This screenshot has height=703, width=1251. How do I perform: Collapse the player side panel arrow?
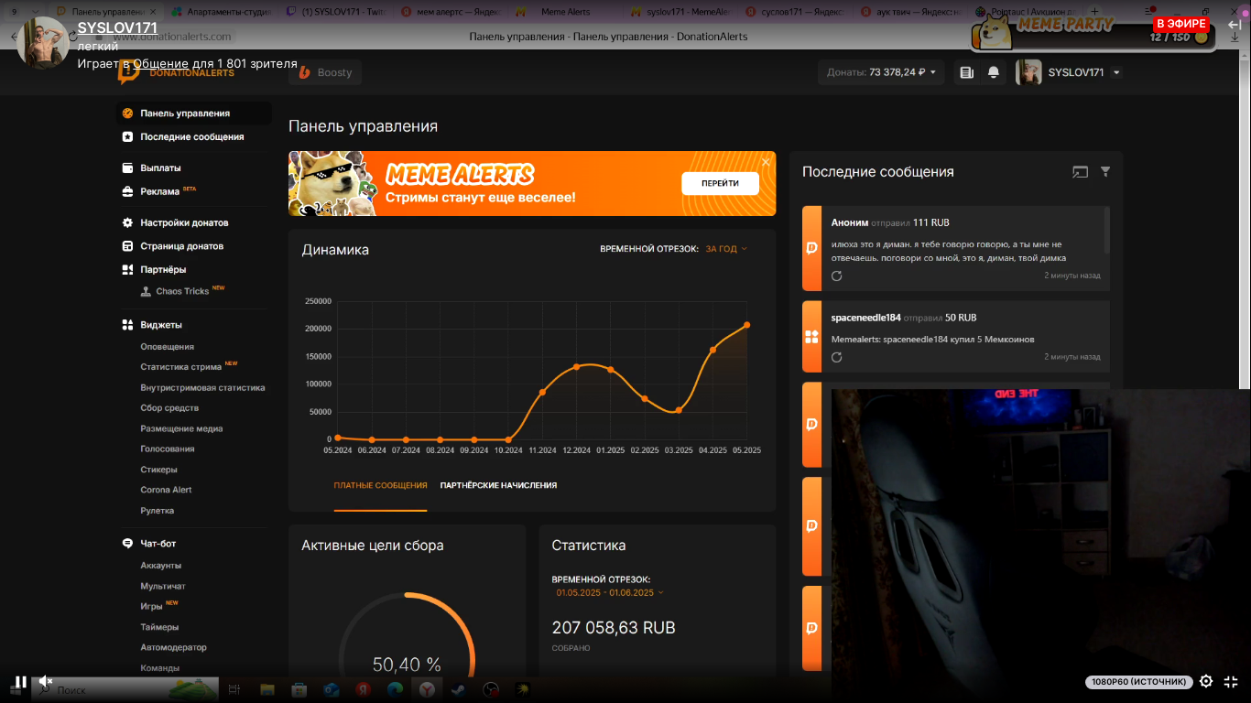coord(1234,25)
